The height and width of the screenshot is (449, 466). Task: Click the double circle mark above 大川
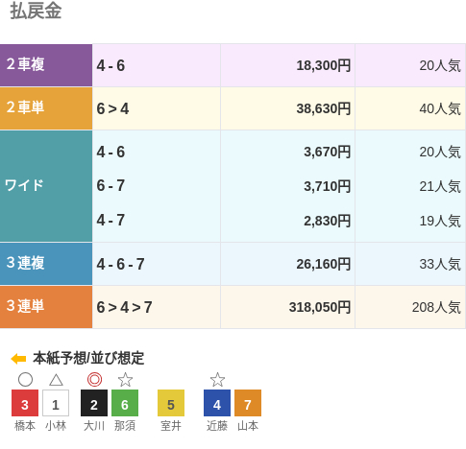click(94, 380)
